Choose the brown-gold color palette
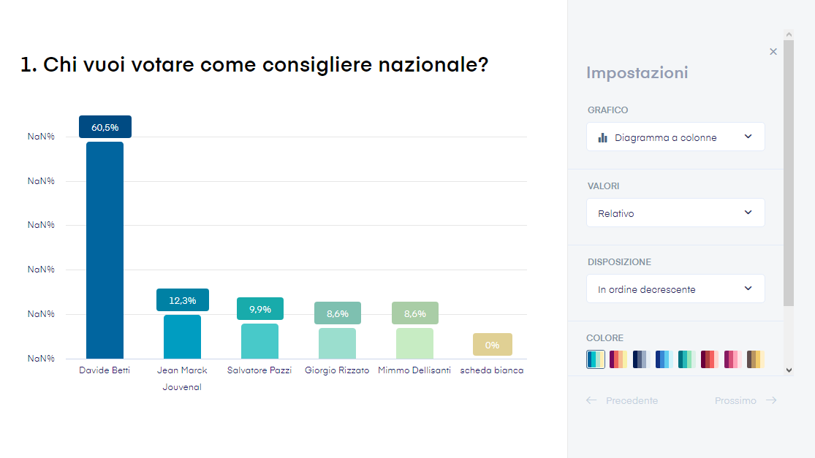Image resolution: width=815 pixels, height=458 pixels. [x=756, y=359]
